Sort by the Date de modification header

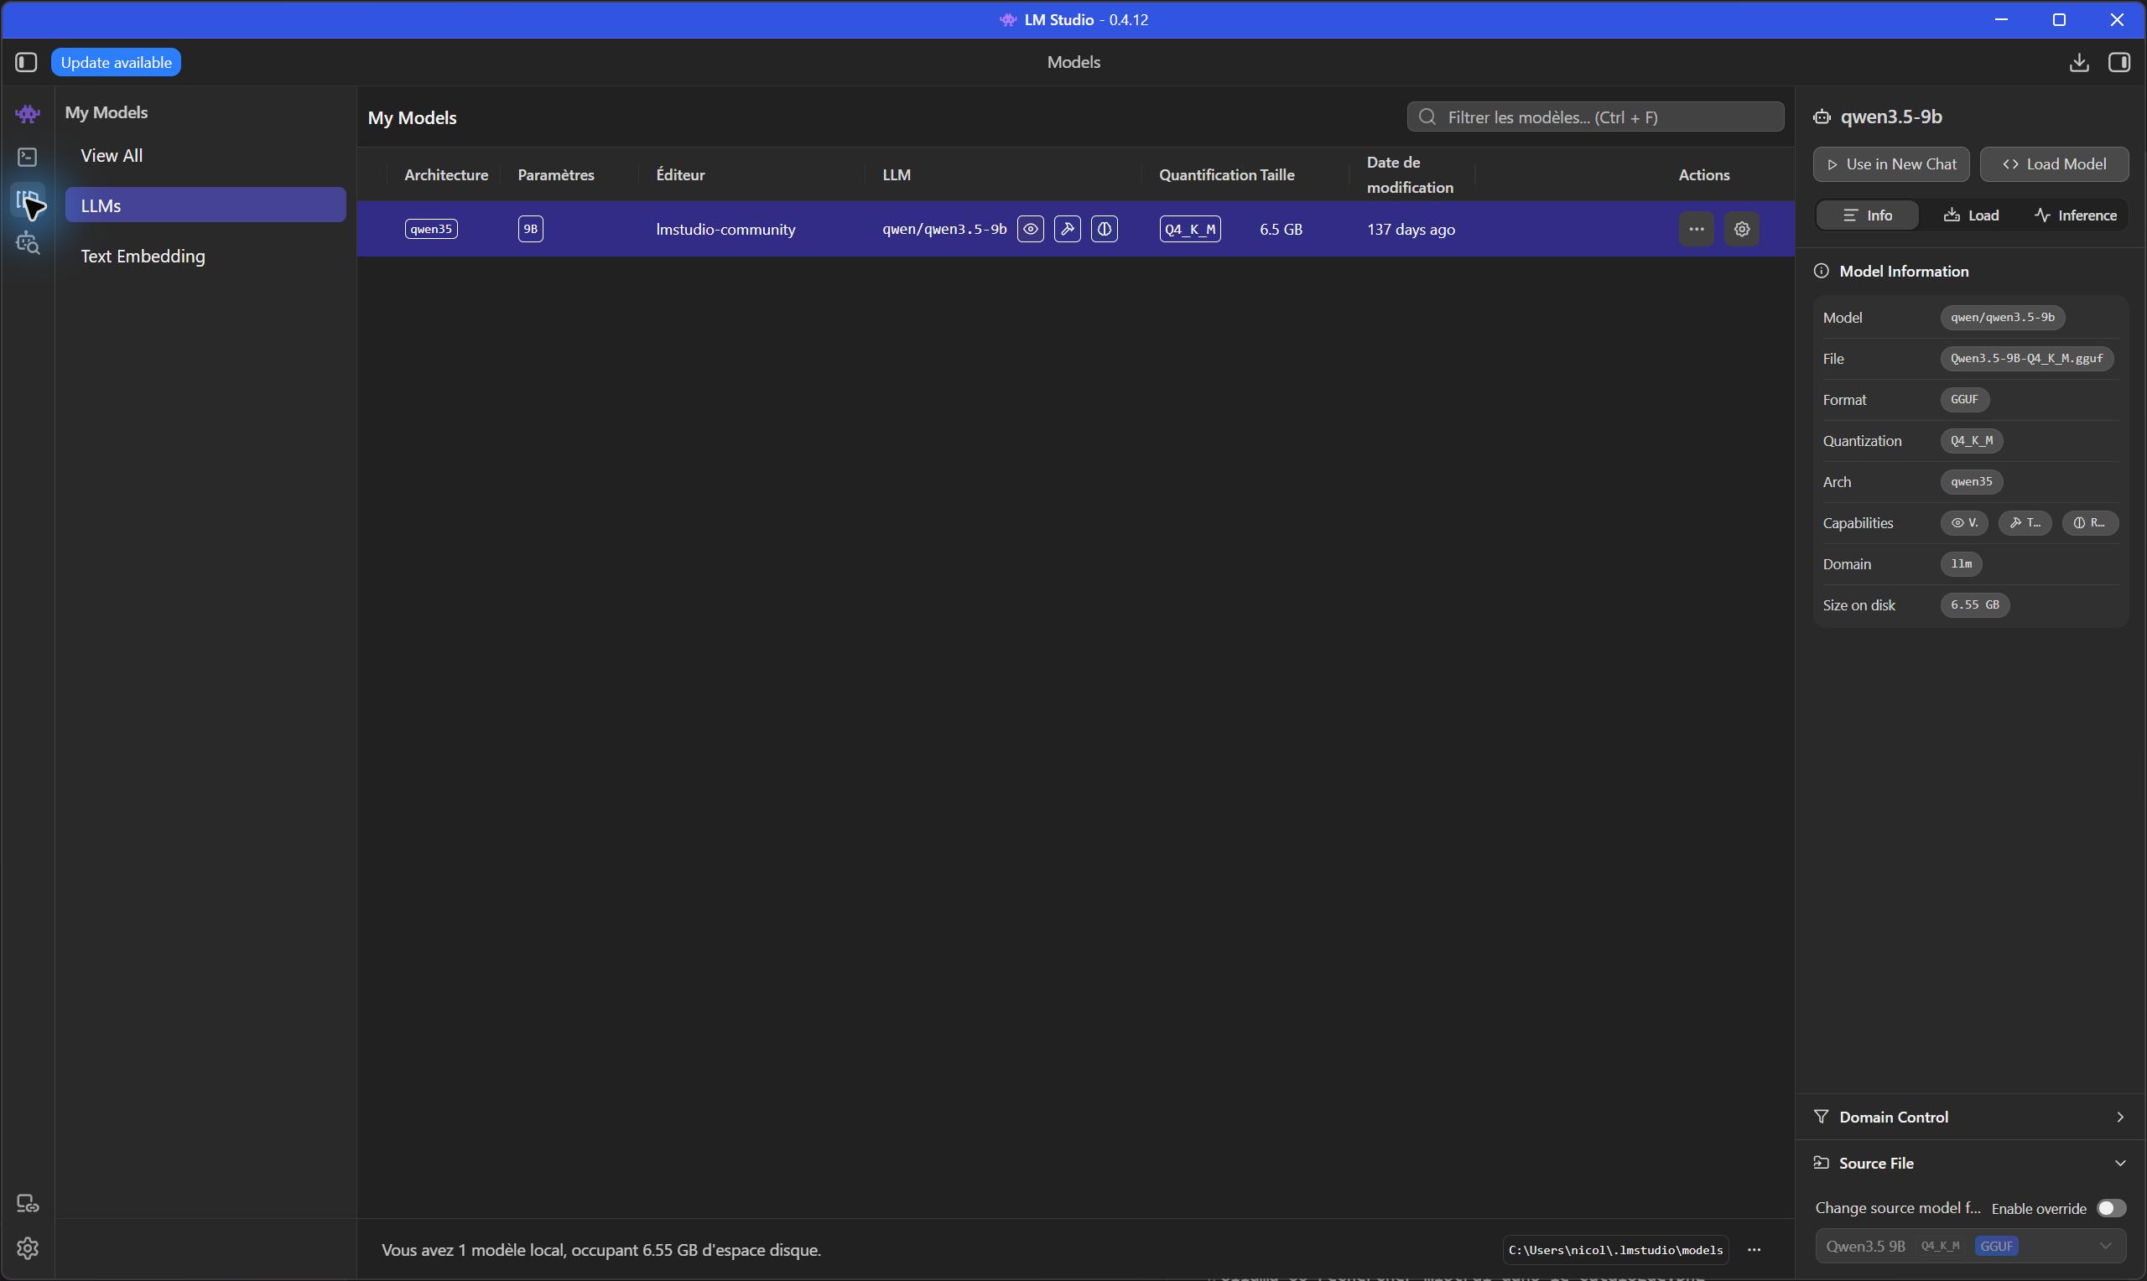1410,174
